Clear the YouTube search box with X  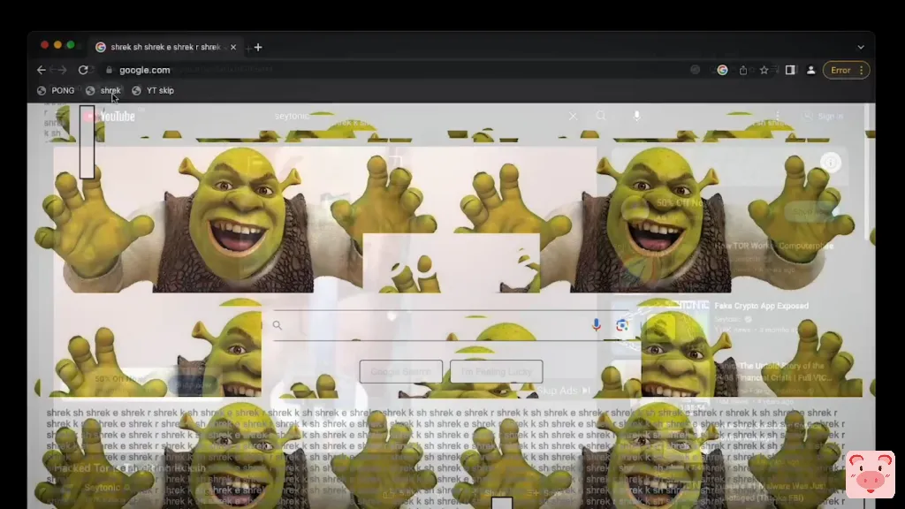(573, 116)
